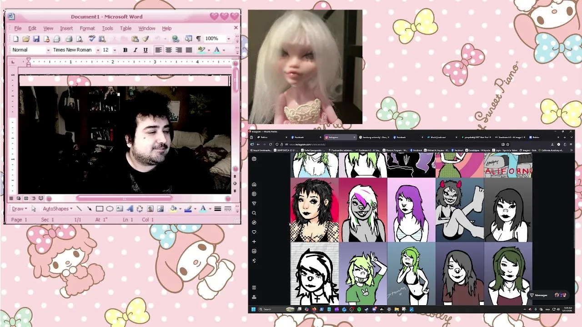Image resolution: width=582 pixels, height=327 pixels.
Task: Open the Messages button on Instagram
Action: (x=548, y=295)
